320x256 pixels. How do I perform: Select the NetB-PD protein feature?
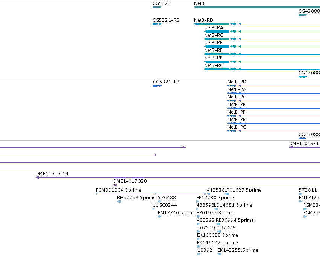coord(274,86)
